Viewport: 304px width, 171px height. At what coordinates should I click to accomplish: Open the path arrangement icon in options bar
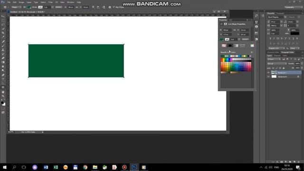click(104, 7)
